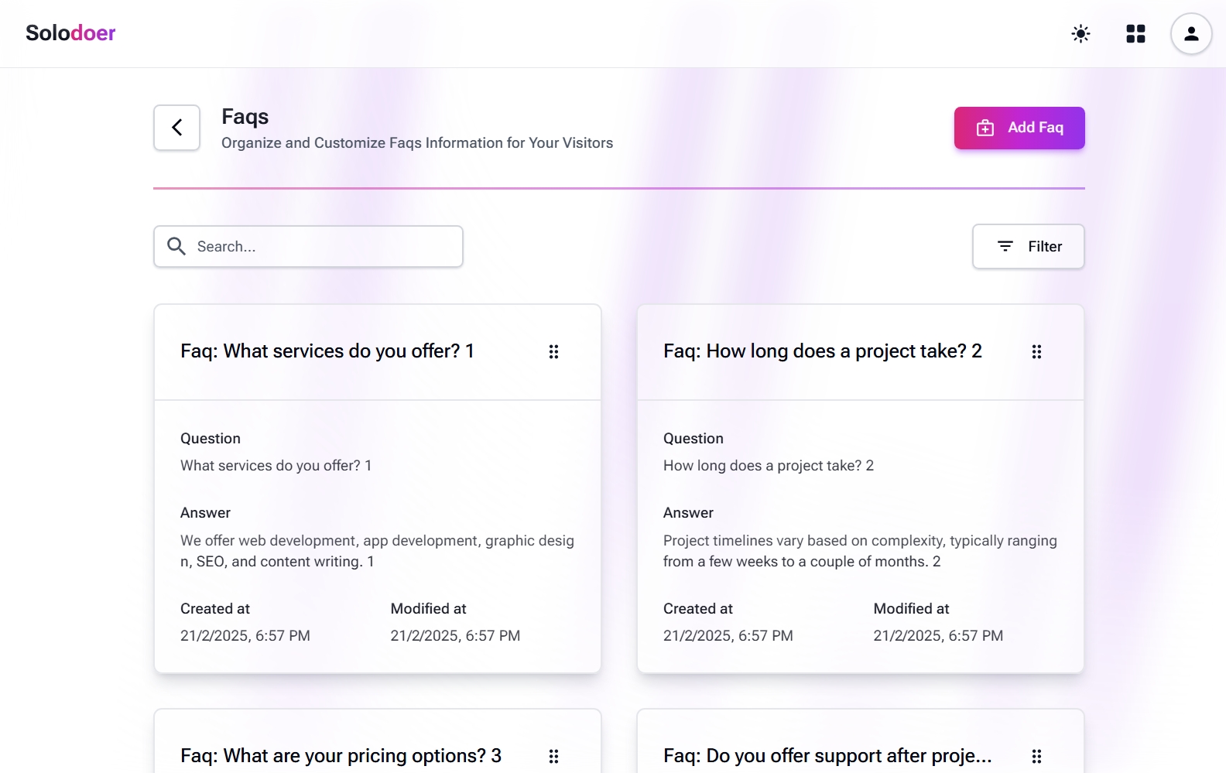This screenshot has width=1226, height=773.
Task: Click the briefcase icon inside Add Faq button
Action: (985, 128)
